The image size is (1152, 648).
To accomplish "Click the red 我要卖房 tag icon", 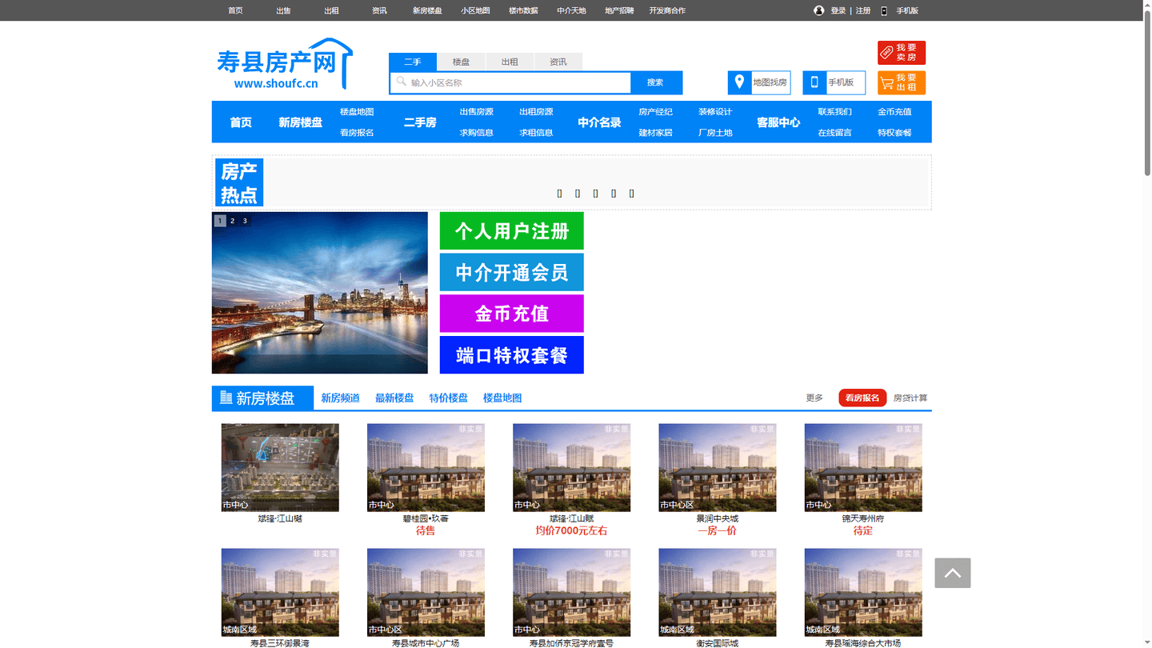I will pyautogui.click(x=886, y=53).
